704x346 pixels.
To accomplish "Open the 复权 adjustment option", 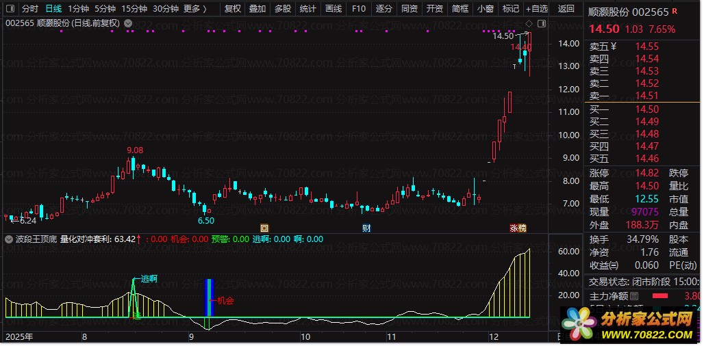I will pyautogui.click(x=233, y=8).
